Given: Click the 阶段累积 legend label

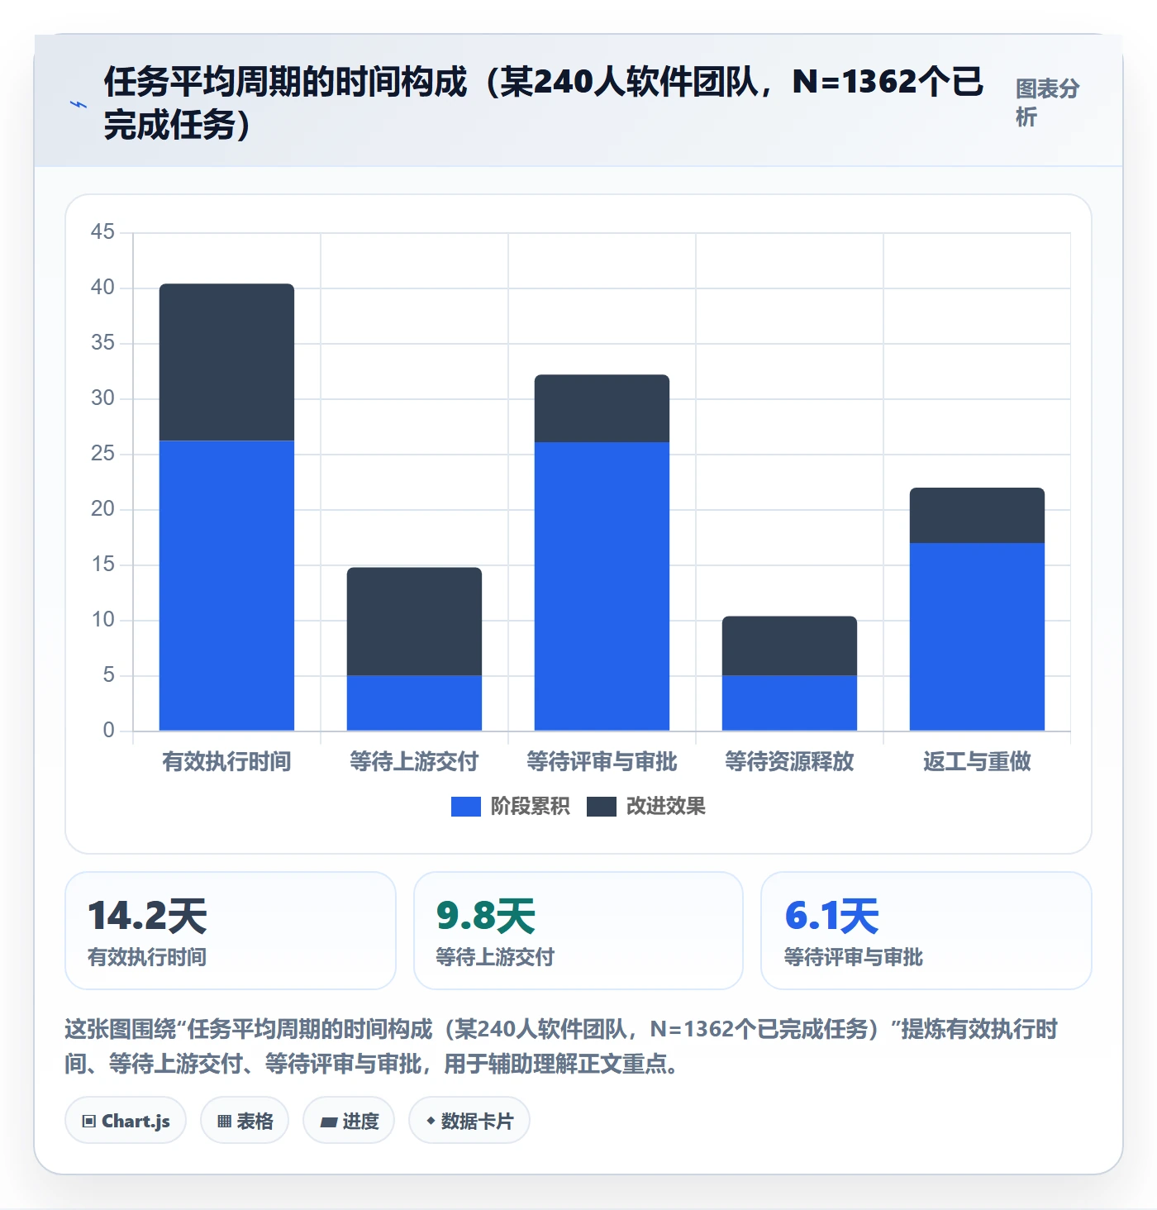Looking at the screenshot, I should [530, 807].
